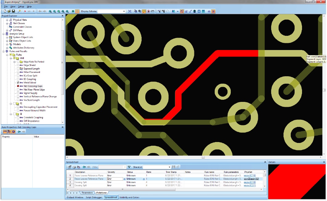Open the Script Debugger tab

click(x=94, y=197)
